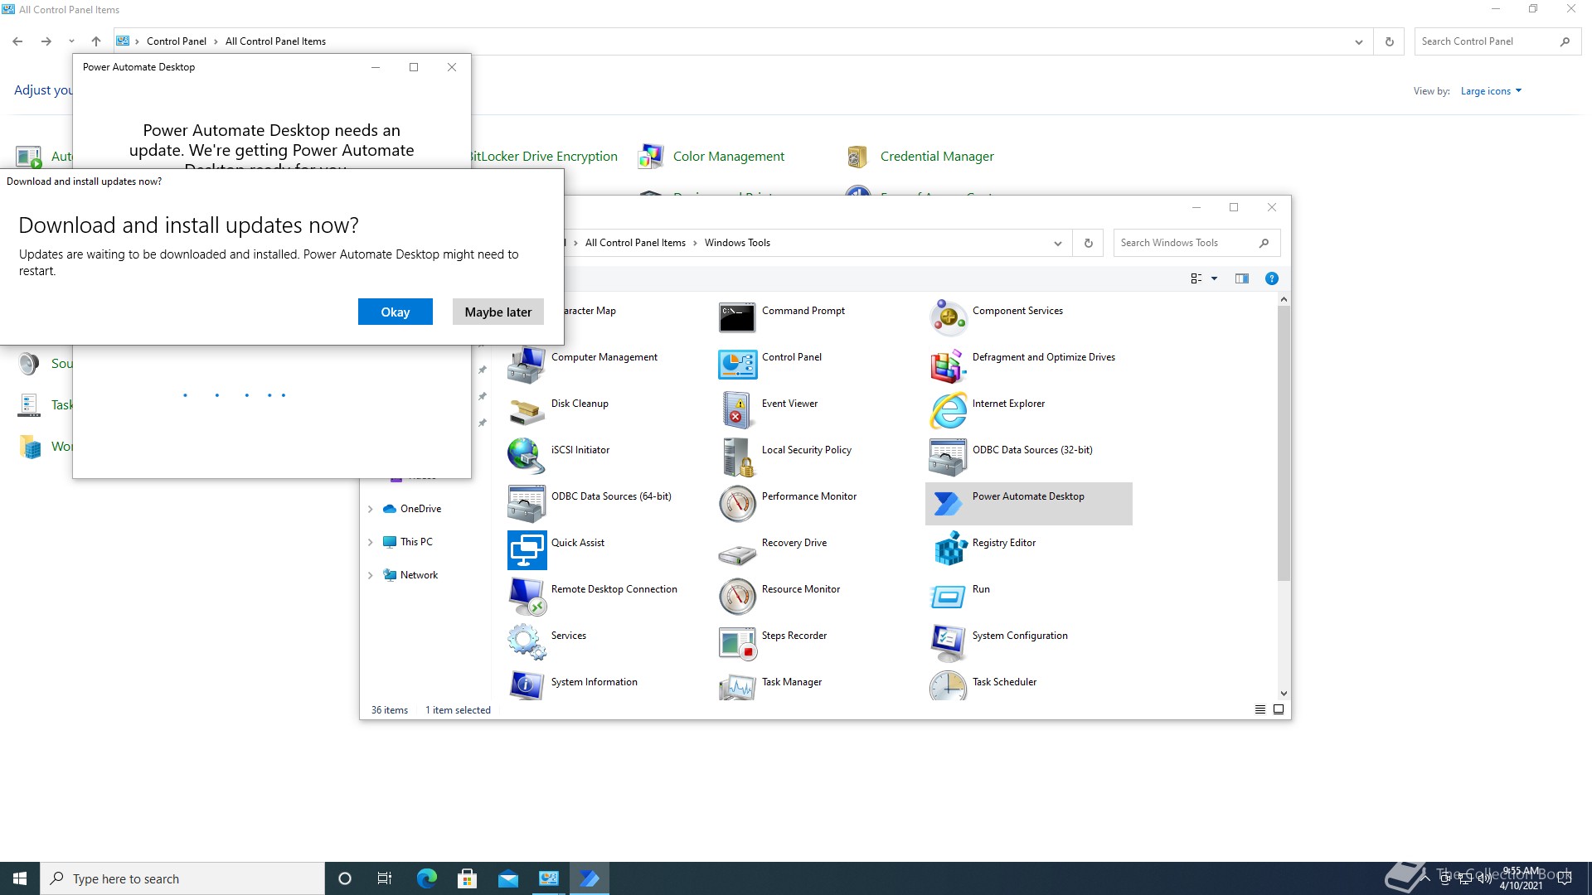This screenshot has width=1592, height=895.
Task: Launch the Internet Explorer icon
Action: pyautogui.click(x=949, y=410)
